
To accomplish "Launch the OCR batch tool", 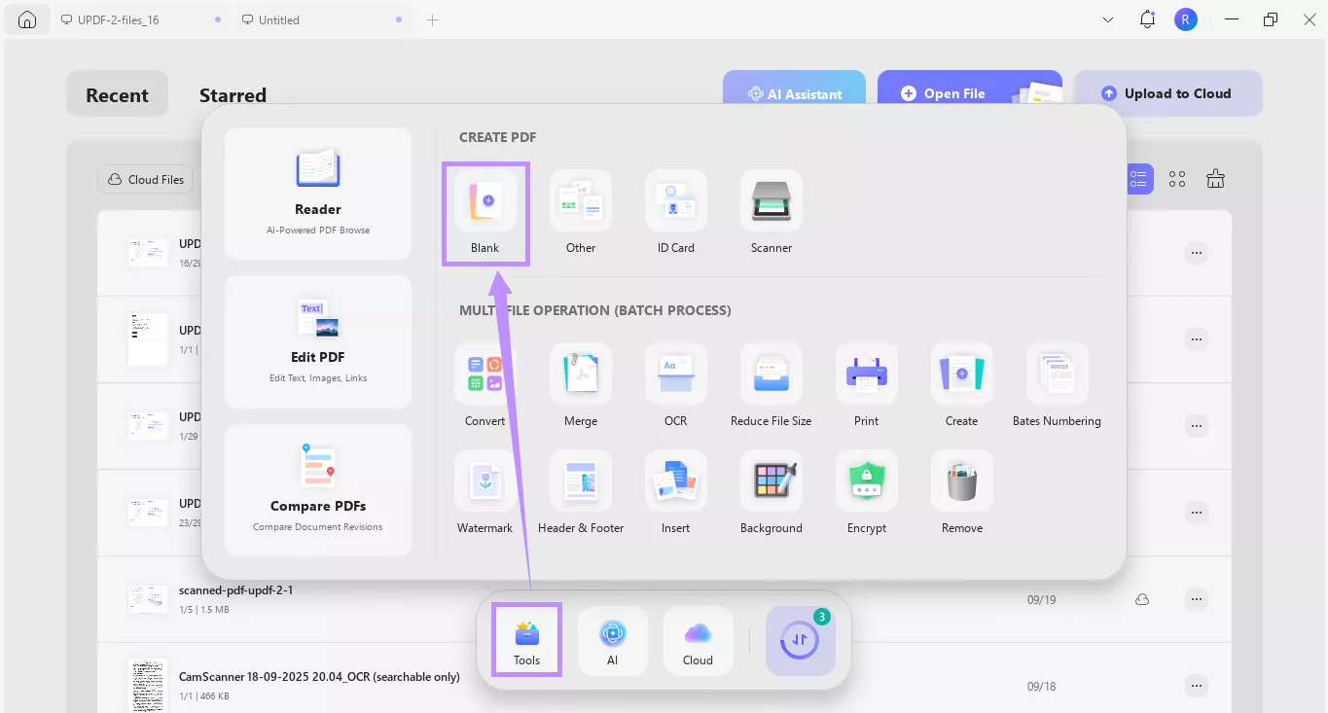I will [675, 374].
